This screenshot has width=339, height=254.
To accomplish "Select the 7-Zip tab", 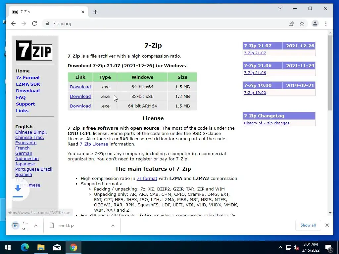I will click(x=48, y=12).
